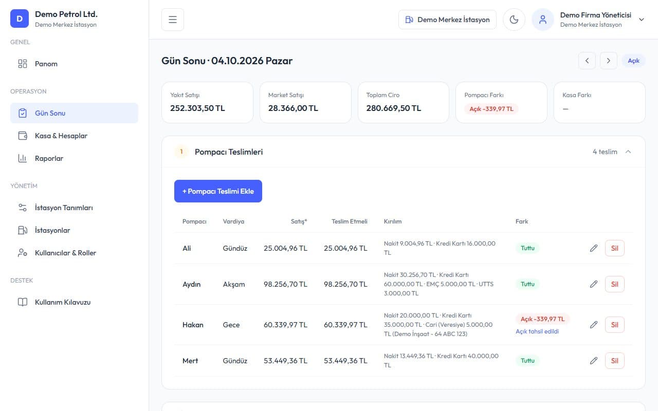Click the user avatar icon
The width and height of the screenshot is (658, 411).
click(x=543, y=20)
